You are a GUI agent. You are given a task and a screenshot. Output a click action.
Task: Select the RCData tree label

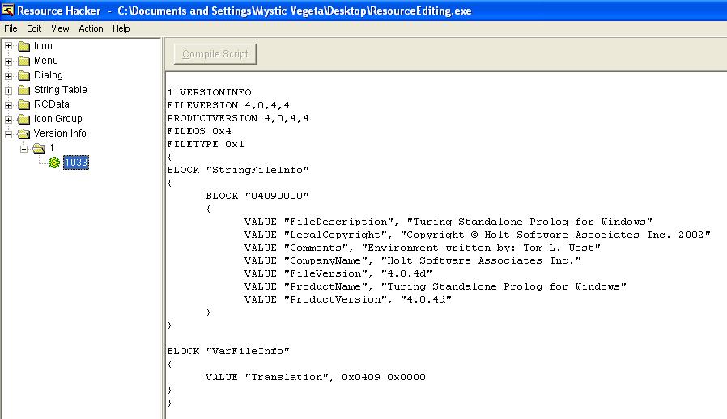(x=52, y=104)
